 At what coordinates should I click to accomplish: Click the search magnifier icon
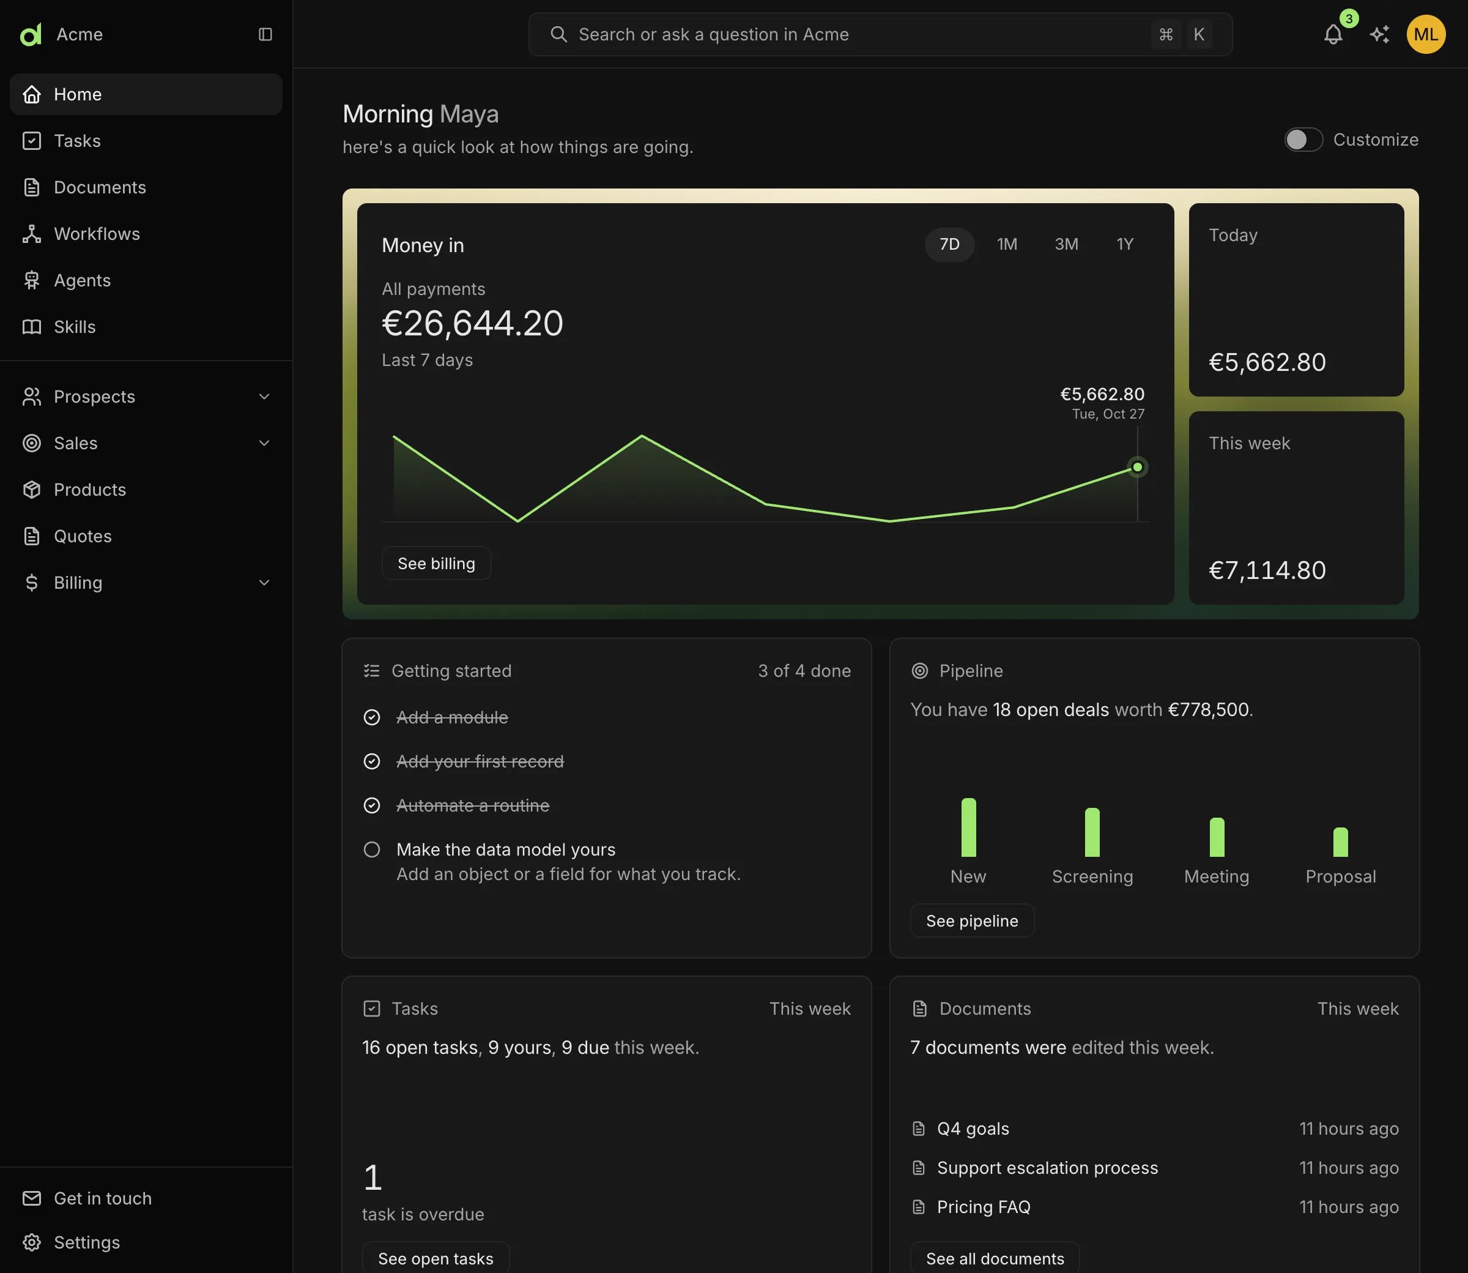[558, 34]
